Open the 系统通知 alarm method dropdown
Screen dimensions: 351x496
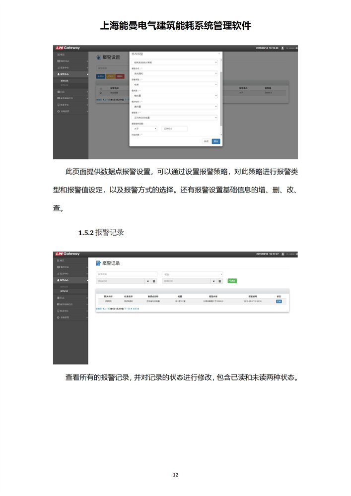(175, 73)
